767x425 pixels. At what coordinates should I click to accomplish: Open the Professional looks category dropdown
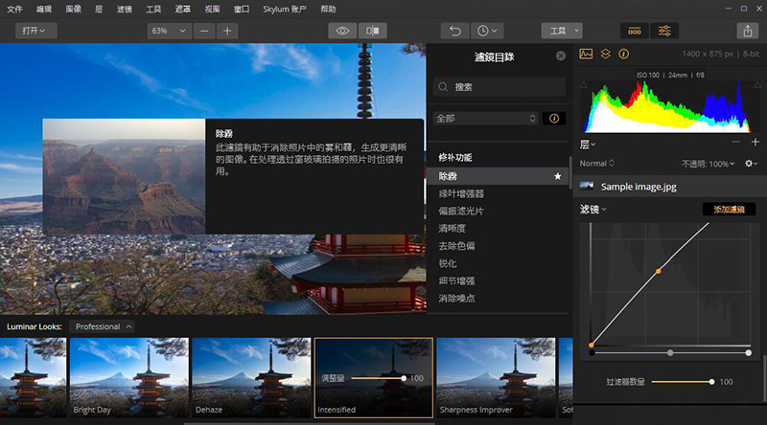pyautogui.click(x=103, y=326)
